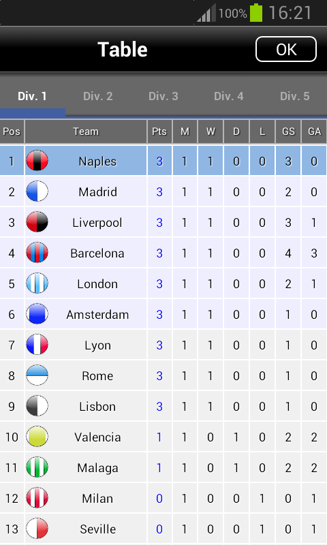
Task: Click the Madrid blue-white team badge
Action: (x=37, y=191)
